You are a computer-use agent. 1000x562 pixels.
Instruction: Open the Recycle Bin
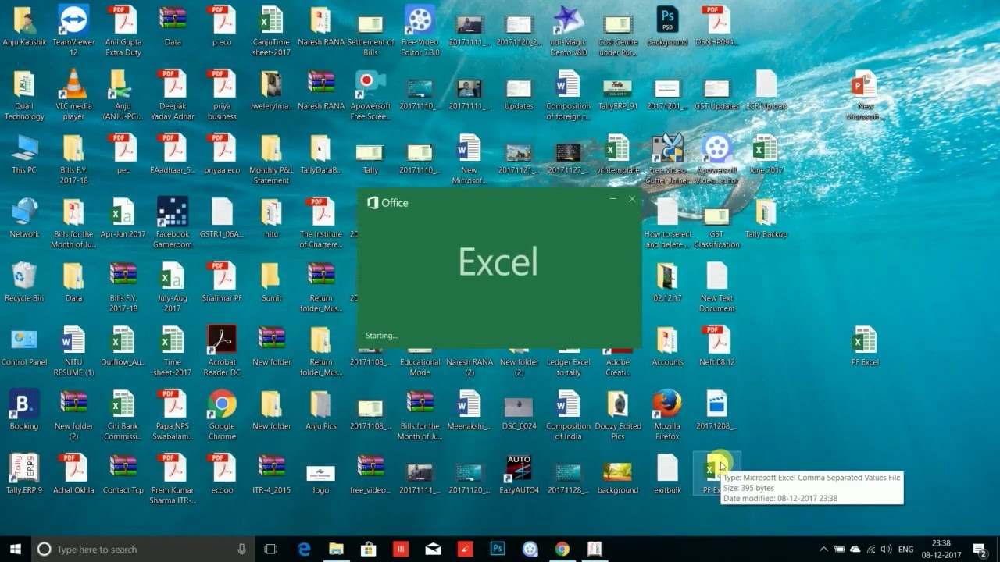[24, 283]
